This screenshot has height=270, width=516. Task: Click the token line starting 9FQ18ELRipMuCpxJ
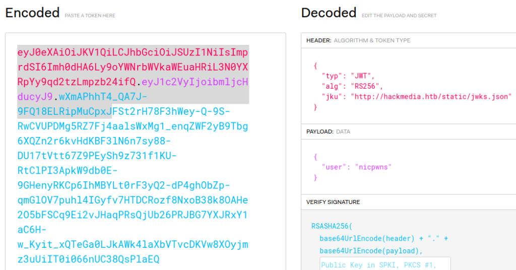click(x=124, y=111)
